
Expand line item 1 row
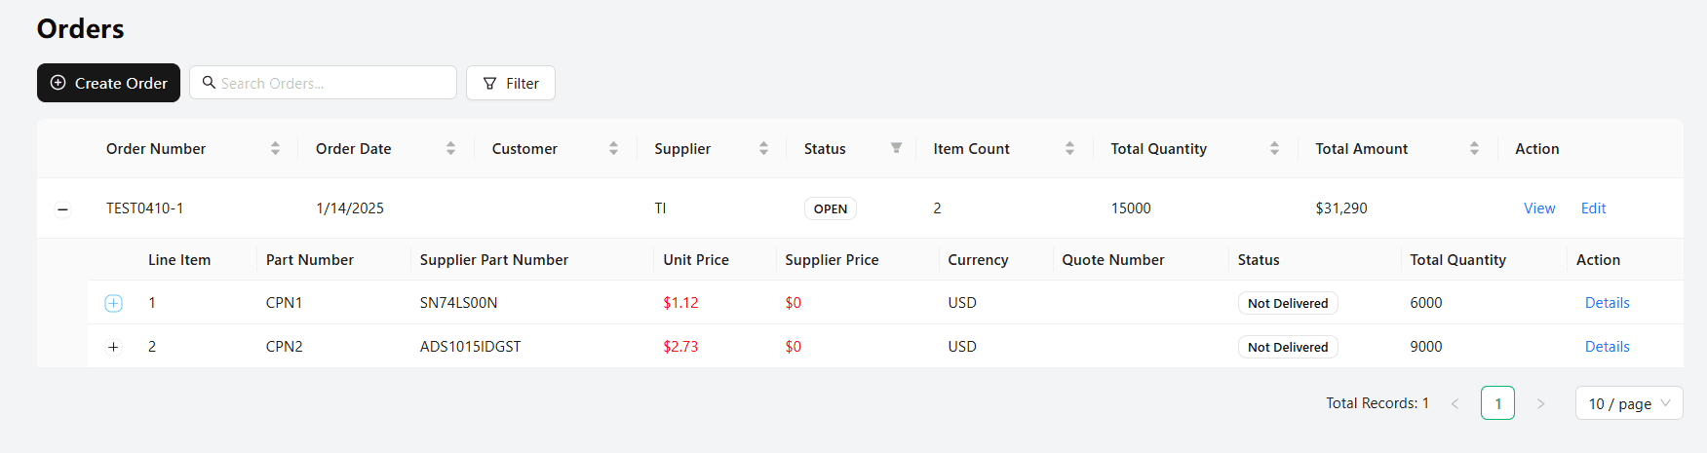(x=113, y=303)
